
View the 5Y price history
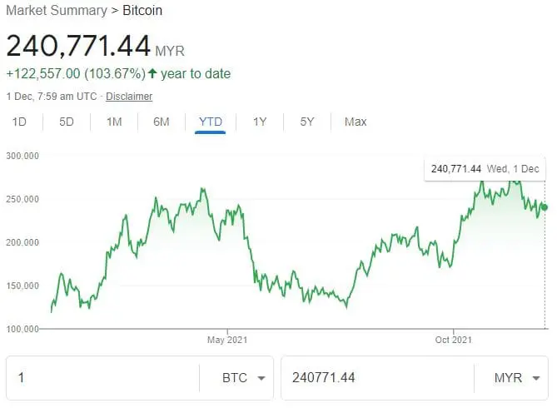(307, 122)
